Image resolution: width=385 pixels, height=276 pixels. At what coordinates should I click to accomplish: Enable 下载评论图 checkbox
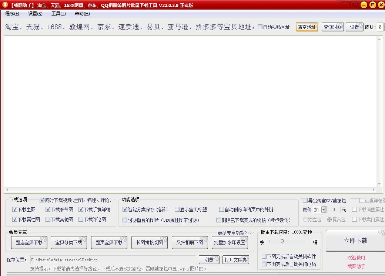(81, 219)
